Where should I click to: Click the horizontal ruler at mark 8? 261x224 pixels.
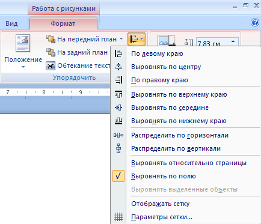[x=44, y=92]
